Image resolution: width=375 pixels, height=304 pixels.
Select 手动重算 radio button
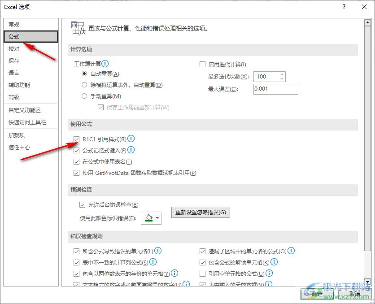tap(84, 96)
